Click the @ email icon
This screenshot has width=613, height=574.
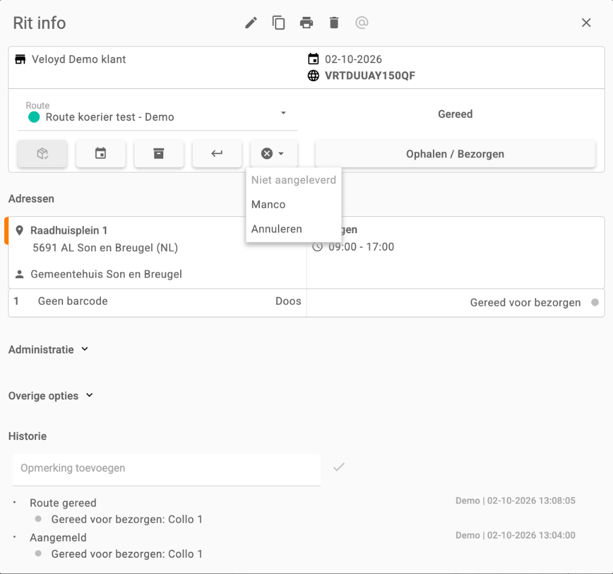click(x=361, y=23)
